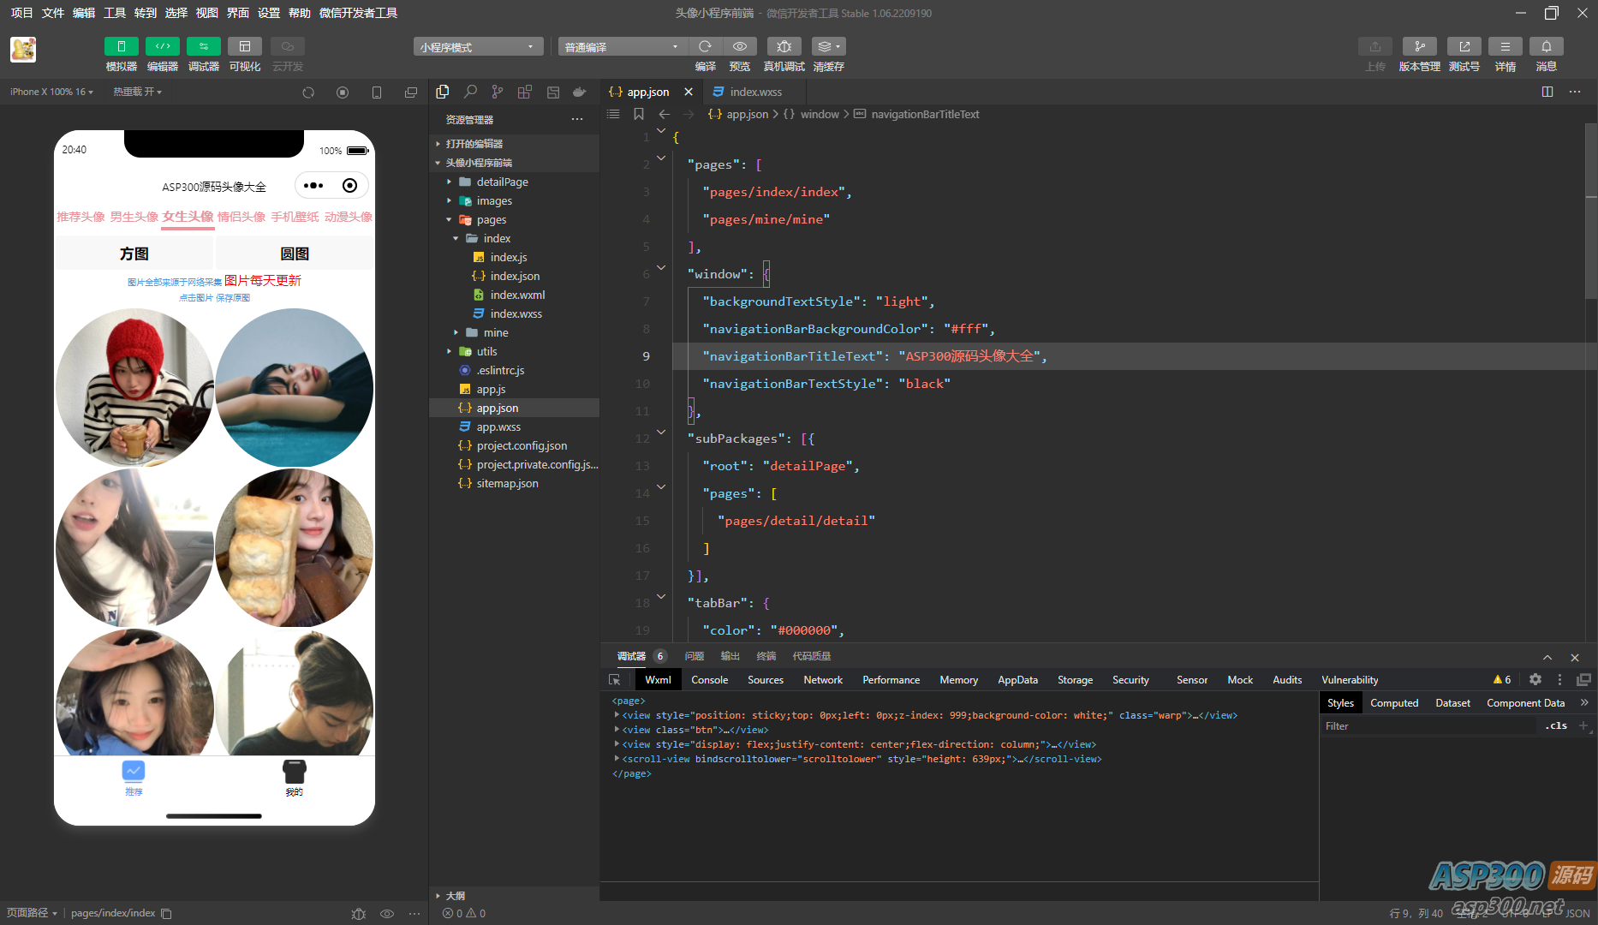This screenshot has height=925, width=1598.
Task: Toggle the Editor panel button
Action: (162, 47)
